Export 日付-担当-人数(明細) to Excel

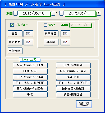73,83
